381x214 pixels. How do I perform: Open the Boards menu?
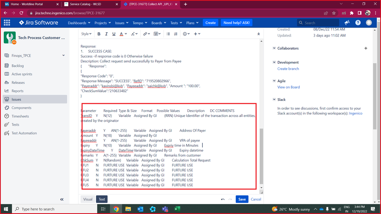159,23
